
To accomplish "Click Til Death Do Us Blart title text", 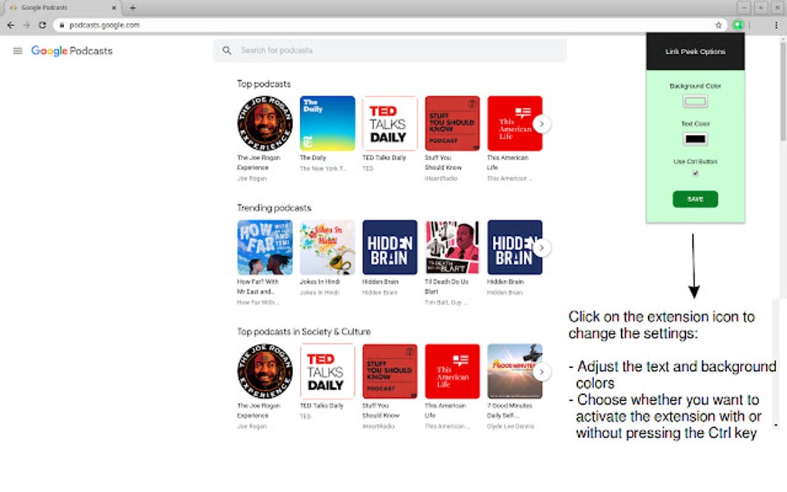I will point(447,286).
